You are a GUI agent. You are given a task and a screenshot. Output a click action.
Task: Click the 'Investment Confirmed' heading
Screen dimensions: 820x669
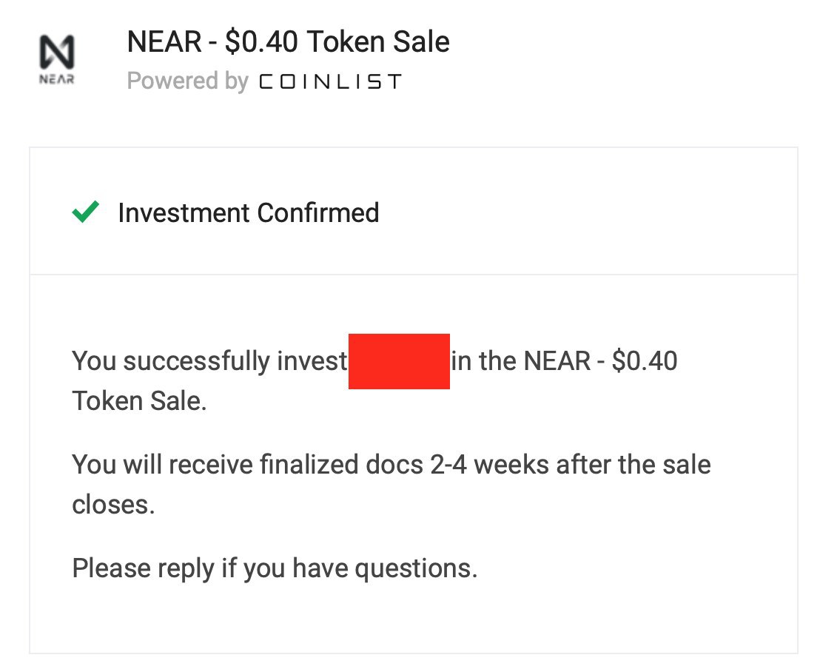coord(249,213)
